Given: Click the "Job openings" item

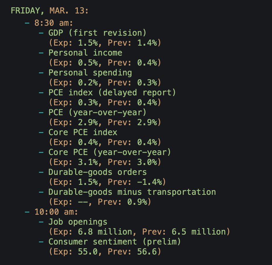Looking at the screenshot, I should coord(78,222).
